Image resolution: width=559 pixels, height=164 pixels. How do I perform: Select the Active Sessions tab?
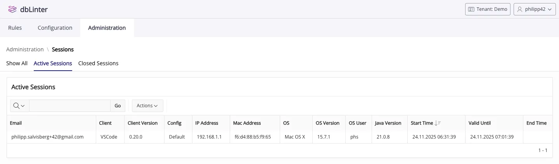(x=53, y=63)
